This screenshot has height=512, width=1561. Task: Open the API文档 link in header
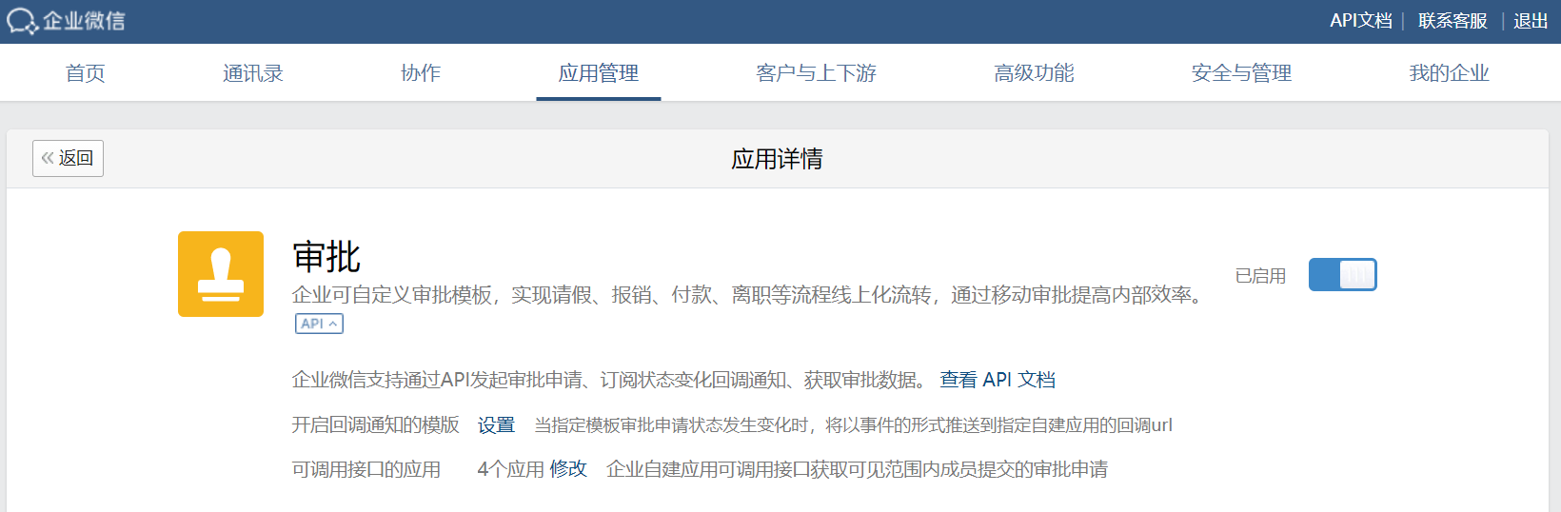pyautogui.click(x=1360, y=21)
